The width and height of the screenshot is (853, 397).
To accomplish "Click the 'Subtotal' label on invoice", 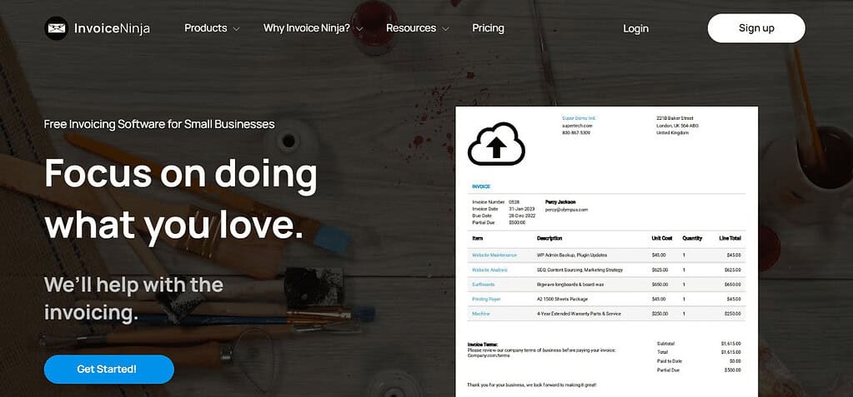I will coord(666,344).
